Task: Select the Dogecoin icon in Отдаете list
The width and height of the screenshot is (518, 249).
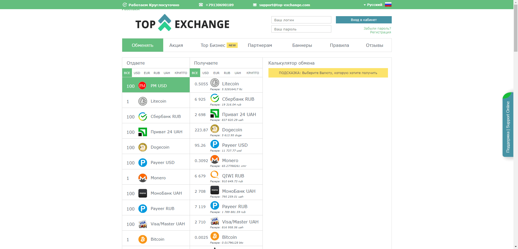Action: 142,147
